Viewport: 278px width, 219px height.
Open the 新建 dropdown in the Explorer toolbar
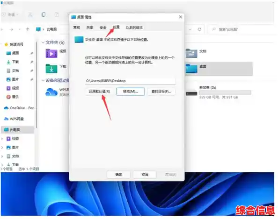11,14
